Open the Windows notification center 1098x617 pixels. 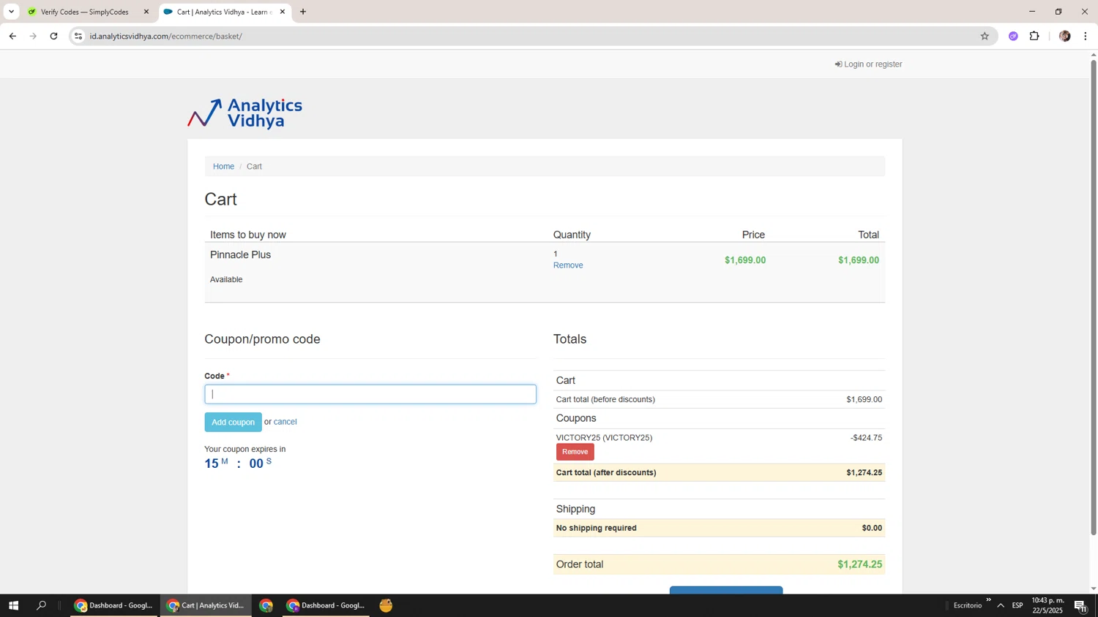[1080, 605]
